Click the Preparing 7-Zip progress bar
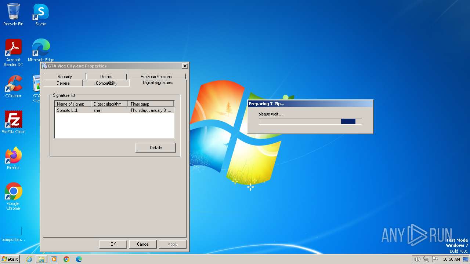This screenshot has width=470, height=264. point(310,121)
